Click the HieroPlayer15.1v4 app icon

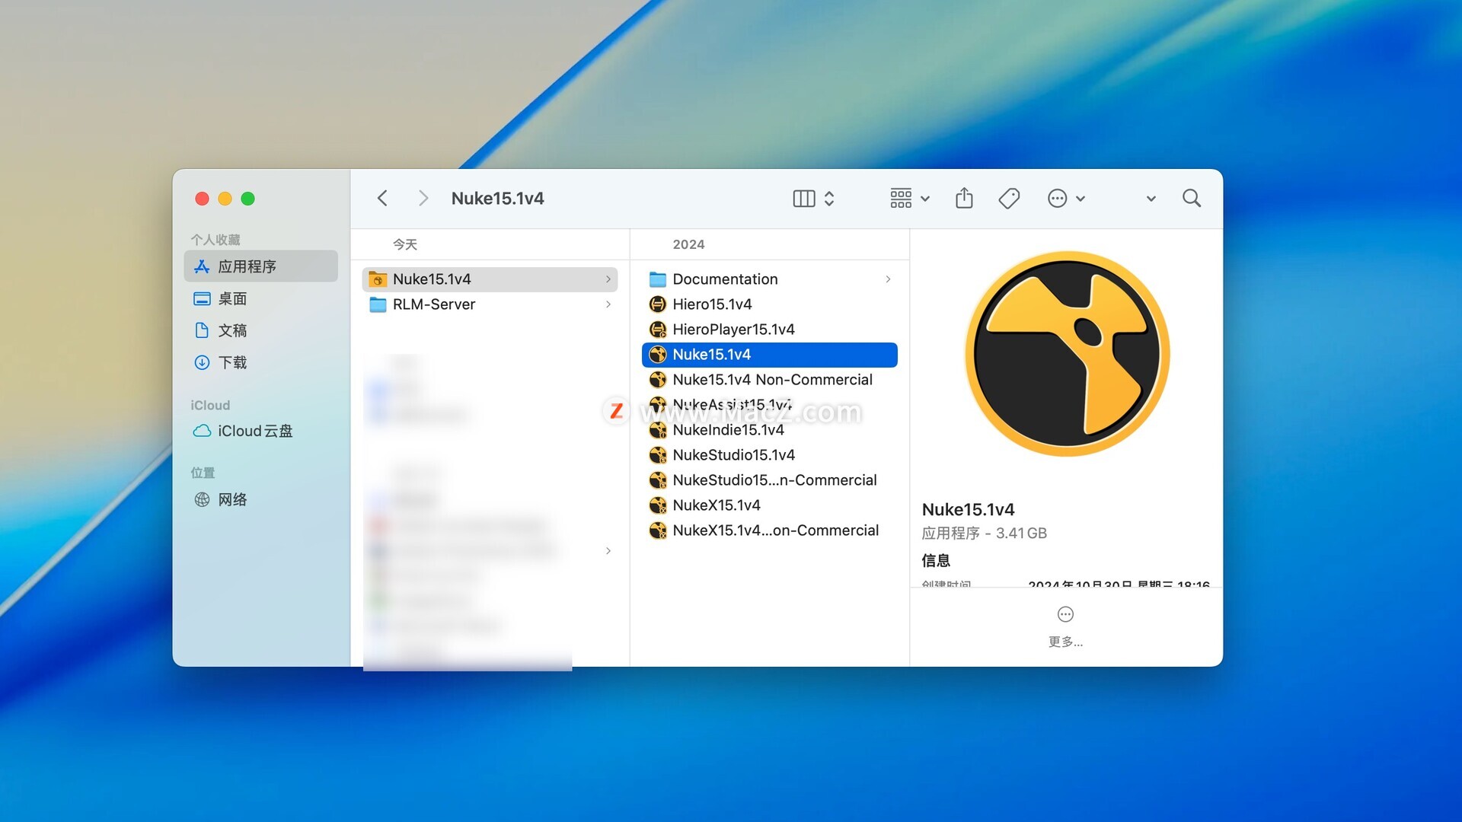pyautogui.click(x=658, y=330)
